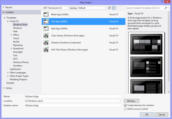Click the project Name input field
Image resolution: width=172 pixels, height=119 pixels.
73,96
